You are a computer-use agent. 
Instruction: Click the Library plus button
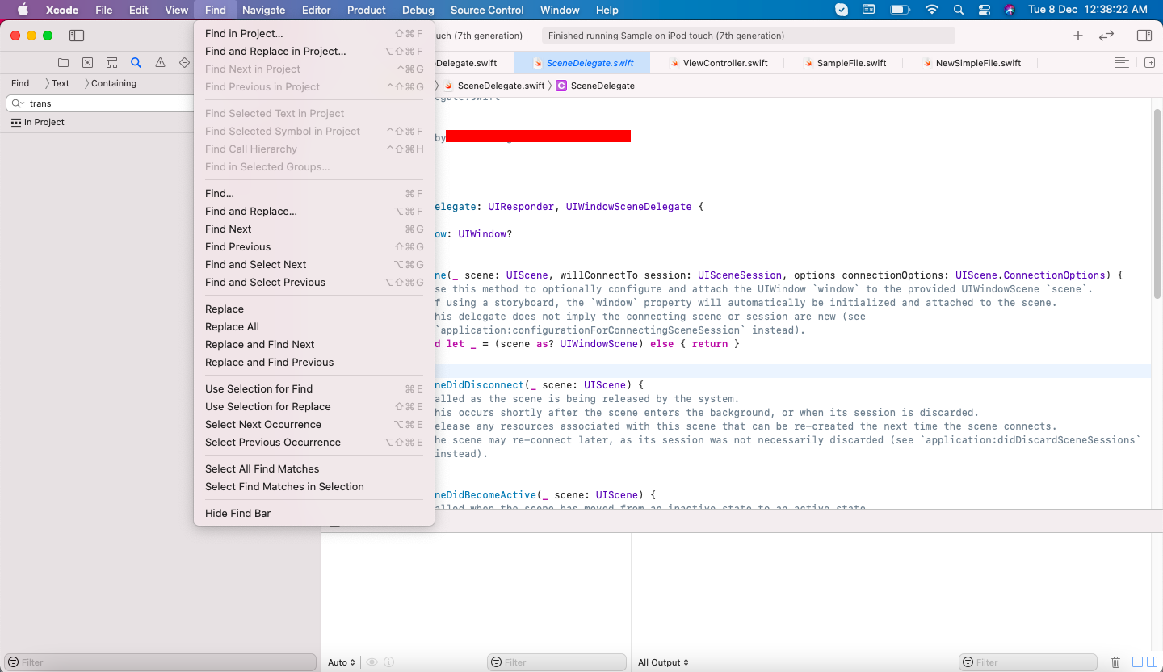(1077, 36)
